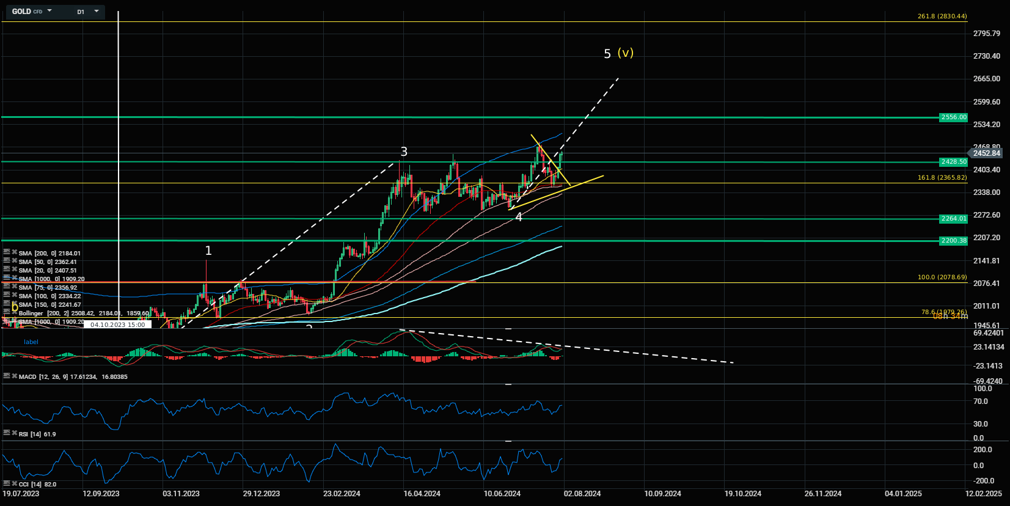Open settings for SMA 200 indicator
The height and width of the screenshot is (506, 1010).
pos(7,252)
